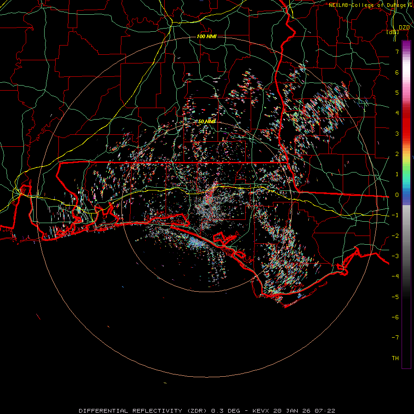
Task: Click the TH threshold label on scale
Action: coord(395,358)
